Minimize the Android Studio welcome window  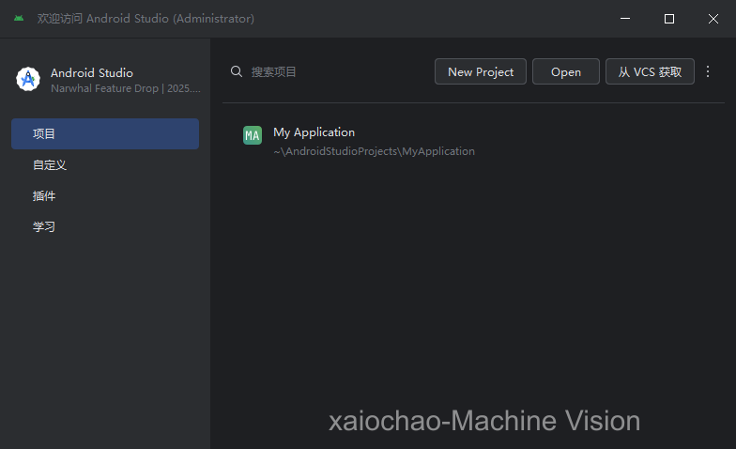(x=625, y=19)
